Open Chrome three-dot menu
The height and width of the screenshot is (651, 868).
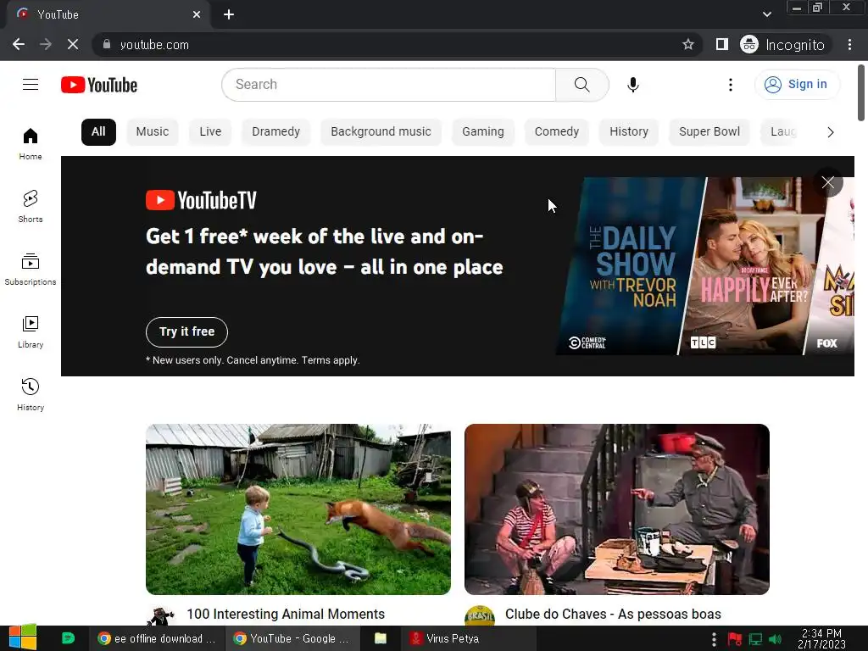(x=849, y=44)
